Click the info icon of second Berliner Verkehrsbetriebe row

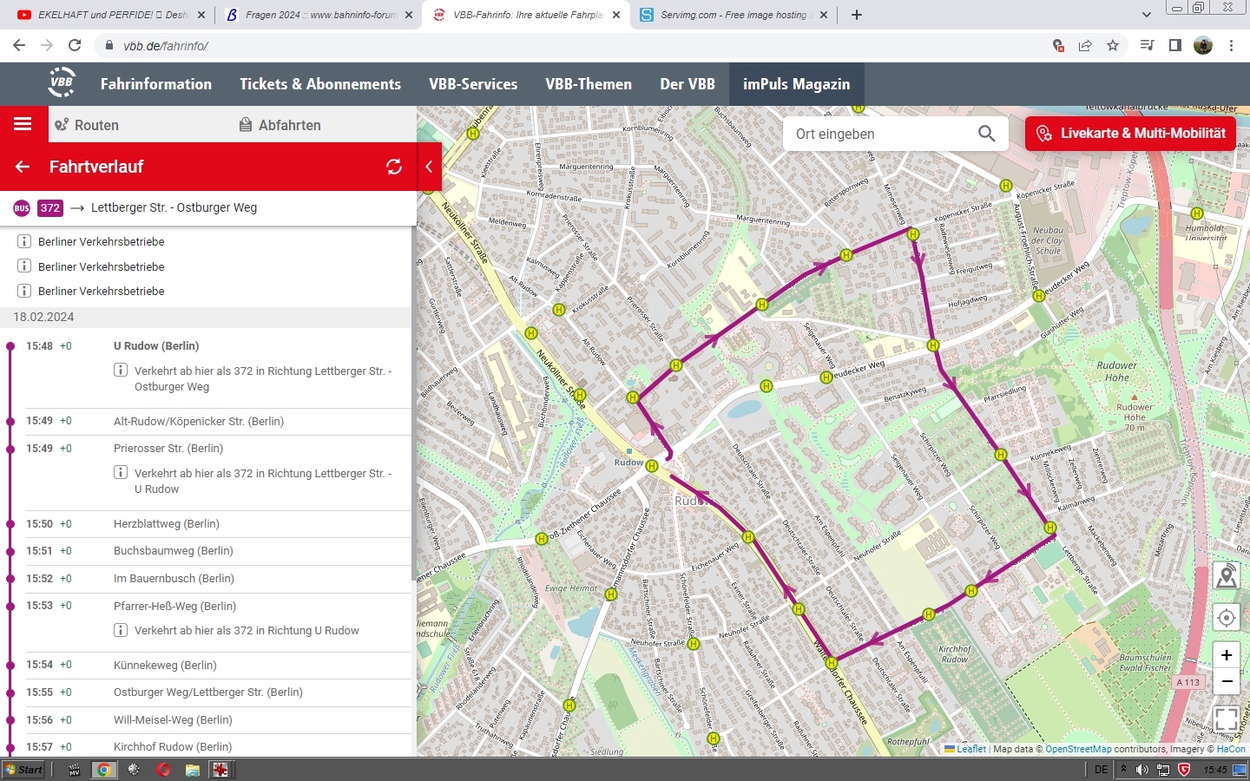[x=24, y=266]
